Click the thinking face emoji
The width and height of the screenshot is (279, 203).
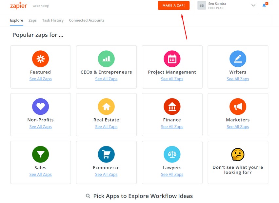[x=238, y=154]
